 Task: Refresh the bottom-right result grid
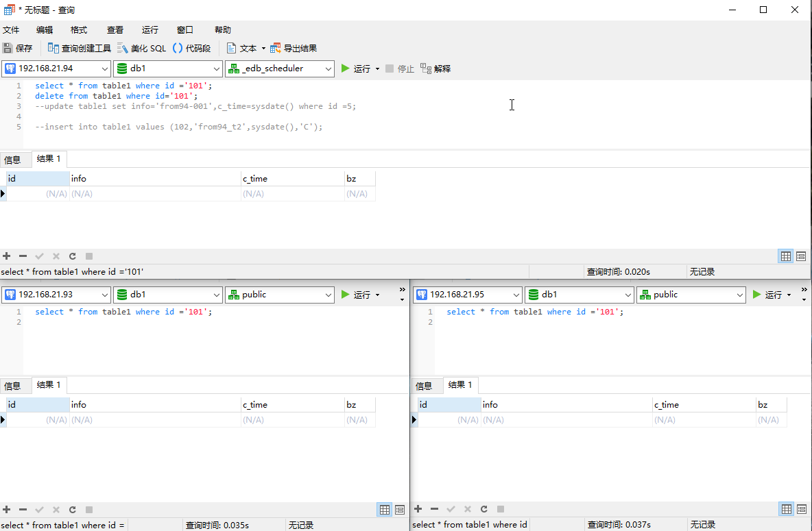[x=483, y=509]
